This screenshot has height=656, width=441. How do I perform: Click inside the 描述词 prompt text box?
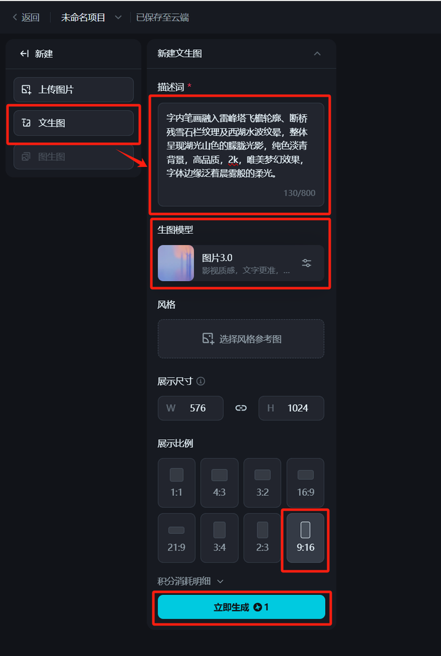(x=241, y=154)
